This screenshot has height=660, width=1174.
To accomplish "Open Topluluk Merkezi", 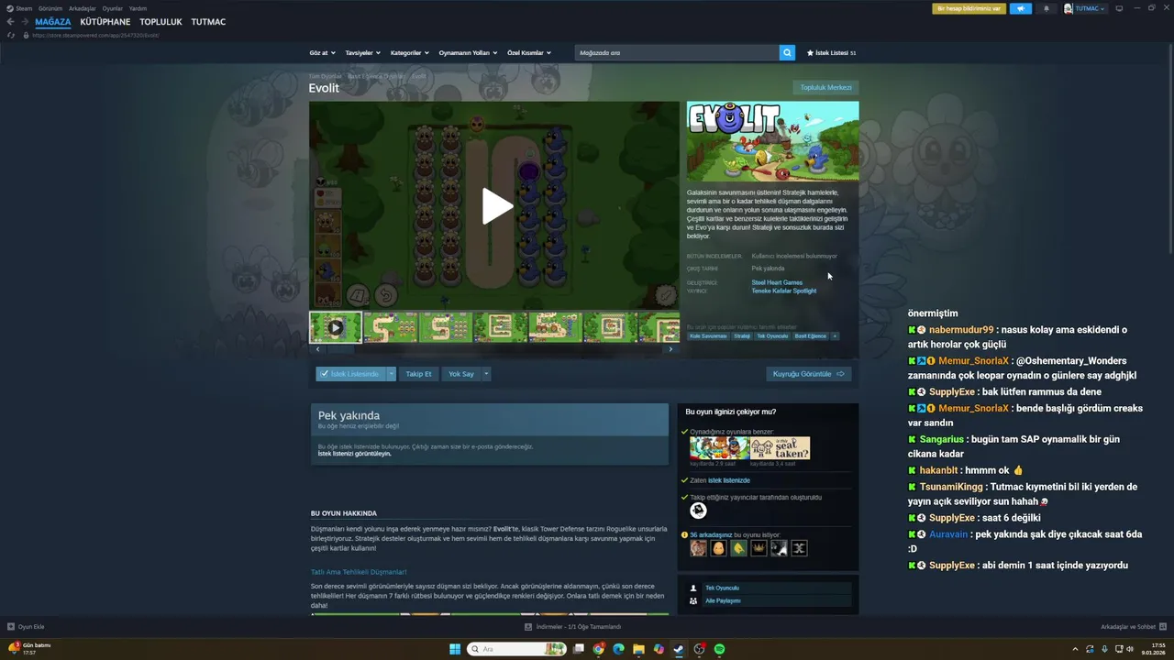I will pos(825,87).
